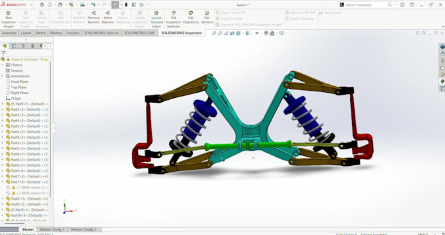Click the tree filter funnel icon
Viewport: 445px width, 235px height.
pos(3,53)
